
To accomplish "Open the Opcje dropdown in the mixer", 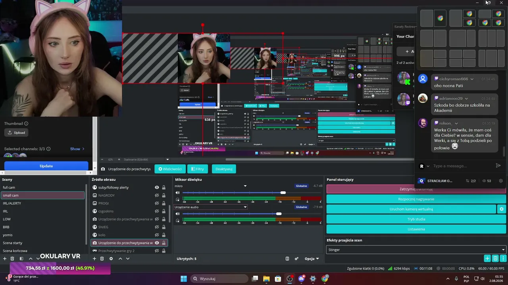I will tap(312, 258).
